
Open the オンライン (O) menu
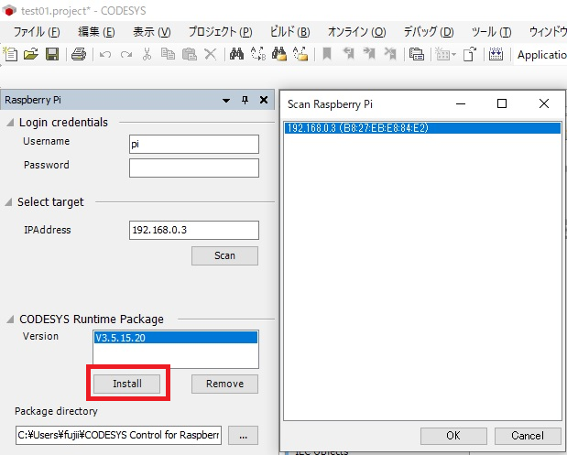[356, 32]
